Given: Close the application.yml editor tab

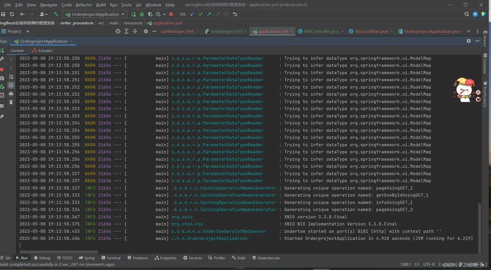Looking at the screenshot, I should (291, 31).
